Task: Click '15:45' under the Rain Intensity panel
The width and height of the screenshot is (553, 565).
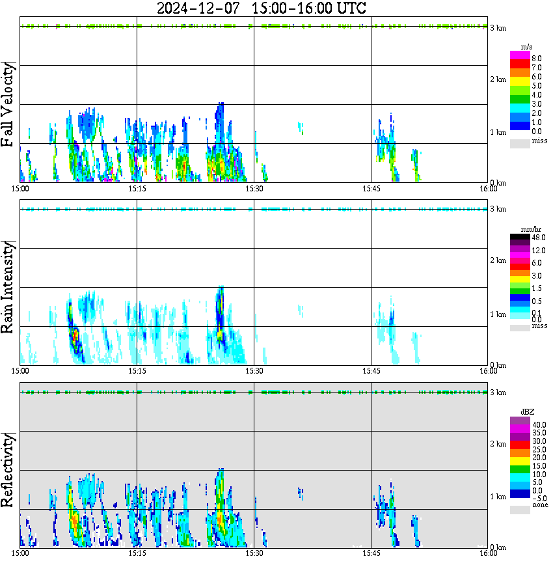Action: [x=371, y=371]
